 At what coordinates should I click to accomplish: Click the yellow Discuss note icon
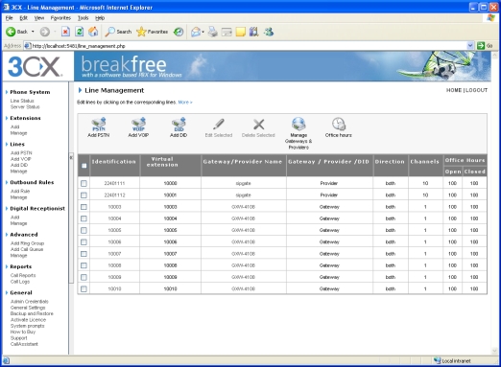pos(240,32)
